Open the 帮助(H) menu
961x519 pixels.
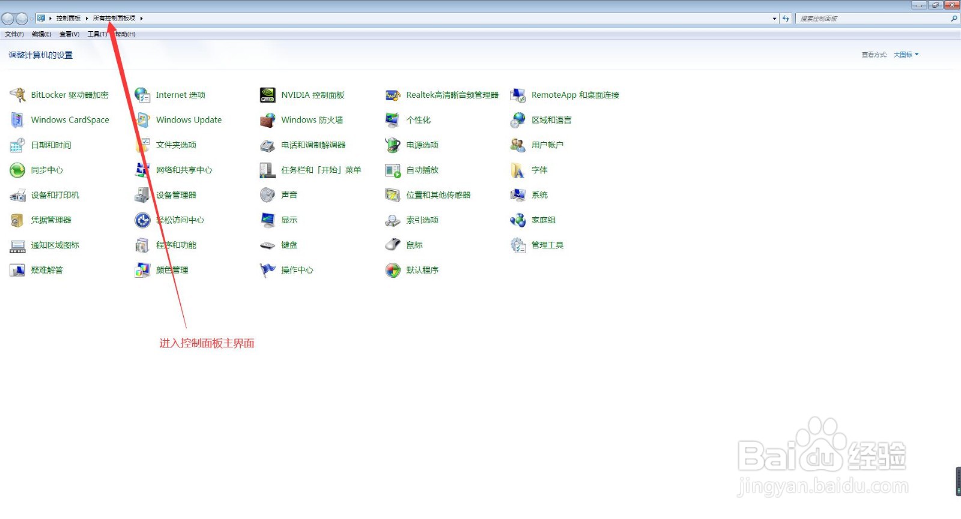point(125,34)
